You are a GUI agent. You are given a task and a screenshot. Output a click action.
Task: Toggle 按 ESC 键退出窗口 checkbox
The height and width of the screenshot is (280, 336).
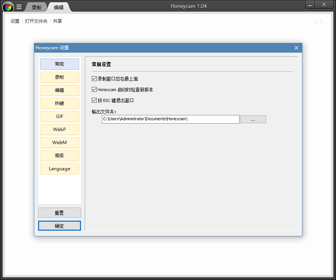click(x=94, y=100)
